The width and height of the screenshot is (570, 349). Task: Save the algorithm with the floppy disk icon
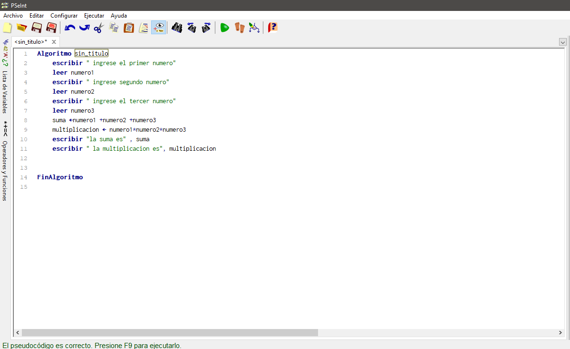pos(37,28)
